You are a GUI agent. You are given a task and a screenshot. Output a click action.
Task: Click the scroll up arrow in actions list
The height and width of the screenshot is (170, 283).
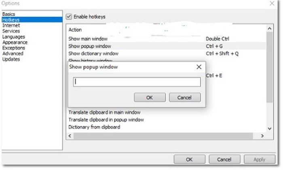pos(270,29)
